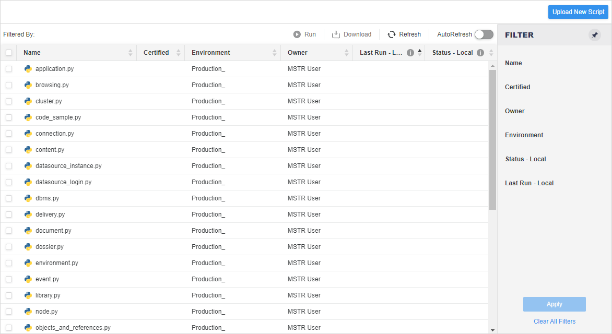Screen dimensions: 612x334
Task: Click Python icon next to application.py
Action: tap(28, 69)
